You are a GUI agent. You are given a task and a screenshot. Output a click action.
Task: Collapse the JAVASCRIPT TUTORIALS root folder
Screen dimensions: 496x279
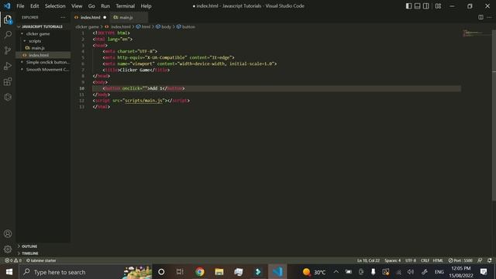tap(42, 26)
